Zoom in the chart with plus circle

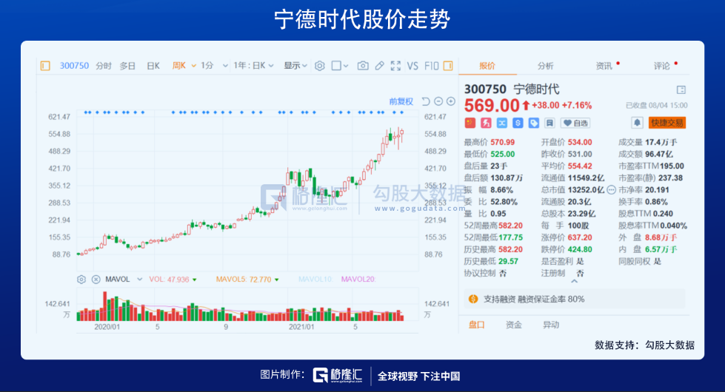click(x=451, y=101)
